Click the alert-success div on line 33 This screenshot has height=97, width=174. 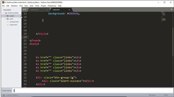pos(68,81)
